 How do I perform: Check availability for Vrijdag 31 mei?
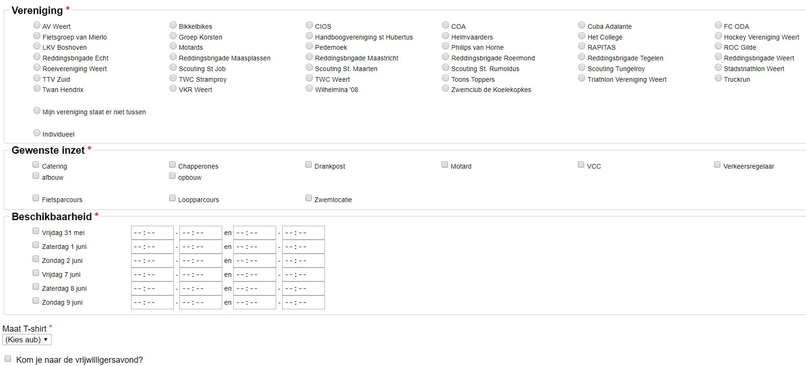tap(36, 231)
